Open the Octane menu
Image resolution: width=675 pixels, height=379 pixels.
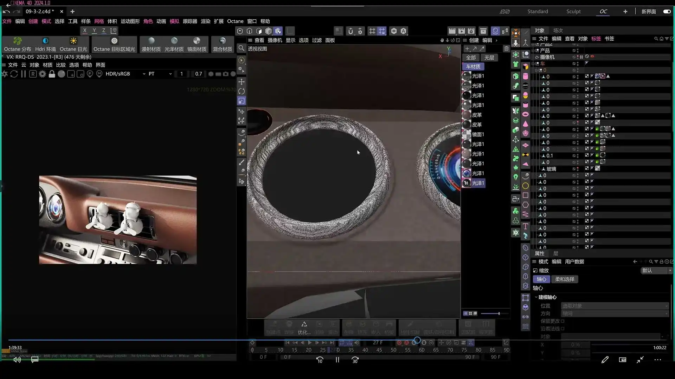pos(235,21)
